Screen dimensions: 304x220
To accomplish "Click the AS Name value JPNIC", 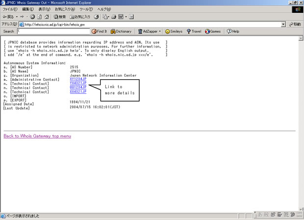I will (75, 71).
